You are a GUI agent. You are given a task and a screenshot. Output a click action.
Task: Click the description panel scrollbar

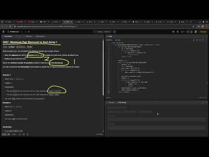(103, 68)
